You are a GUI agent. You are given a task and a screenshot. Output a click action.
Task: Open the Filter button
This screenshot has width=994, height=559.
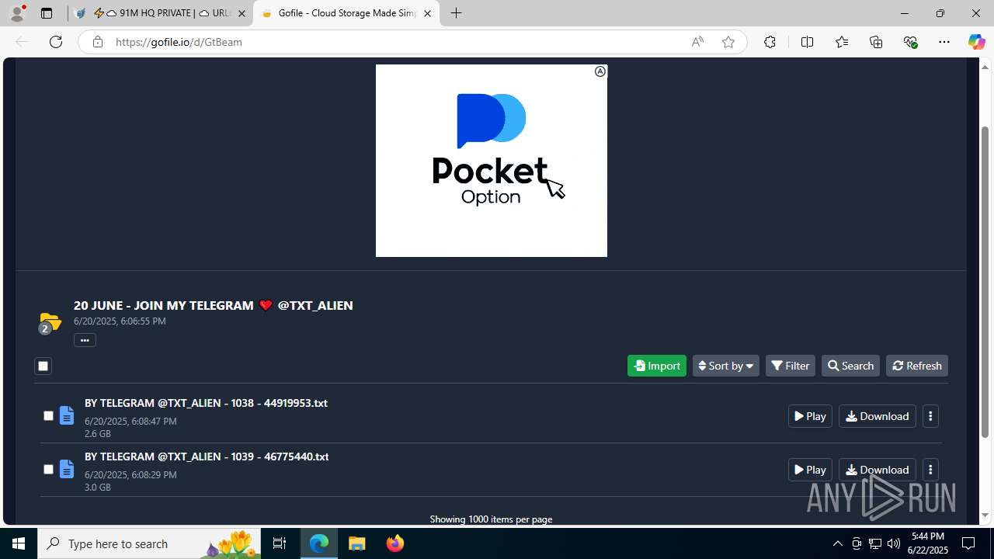791,366
